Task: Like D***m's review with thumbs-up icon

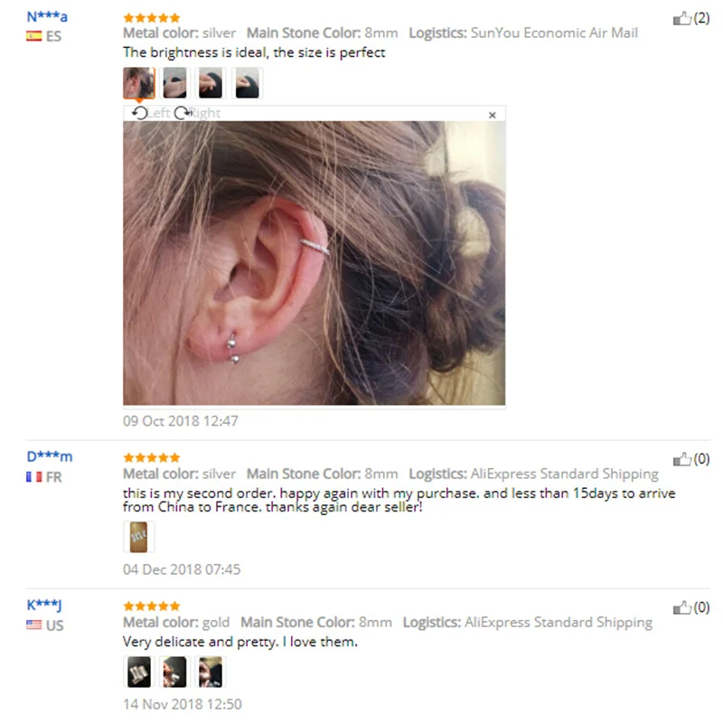Action: pyautogui.click(x=682, y=459)
